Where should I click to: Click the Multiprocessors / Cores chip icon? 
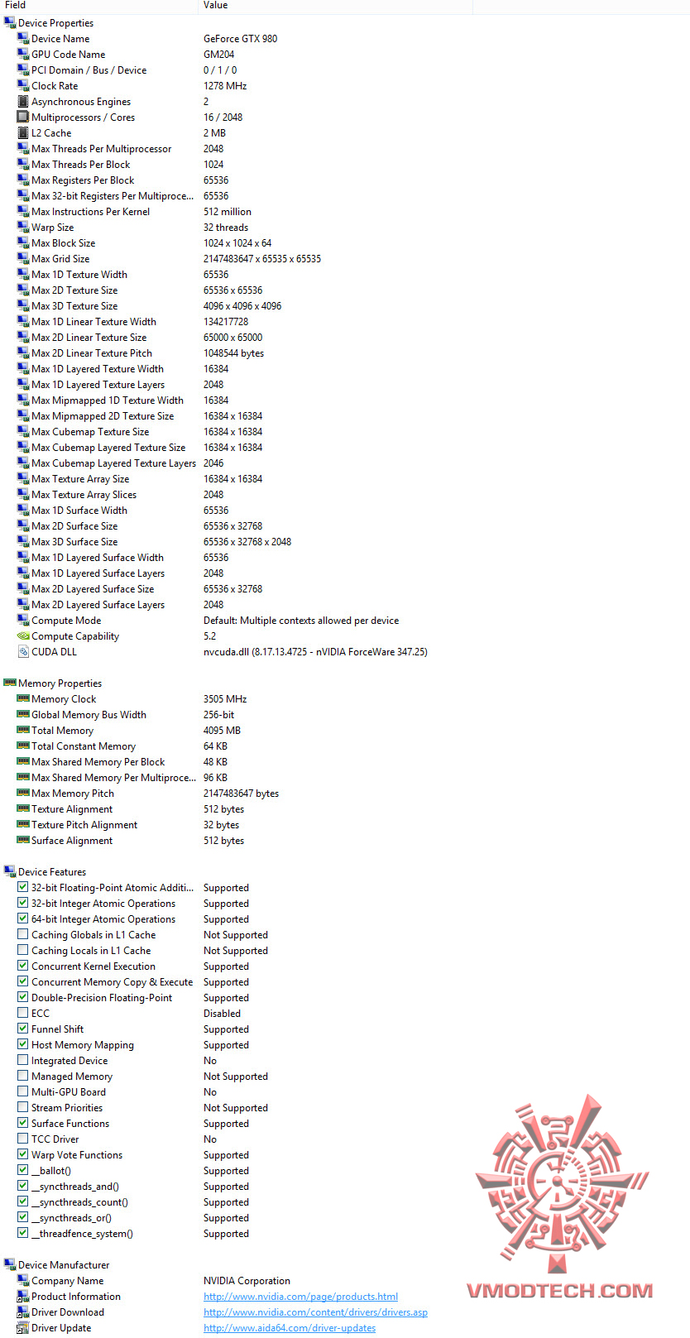point(23,117)
